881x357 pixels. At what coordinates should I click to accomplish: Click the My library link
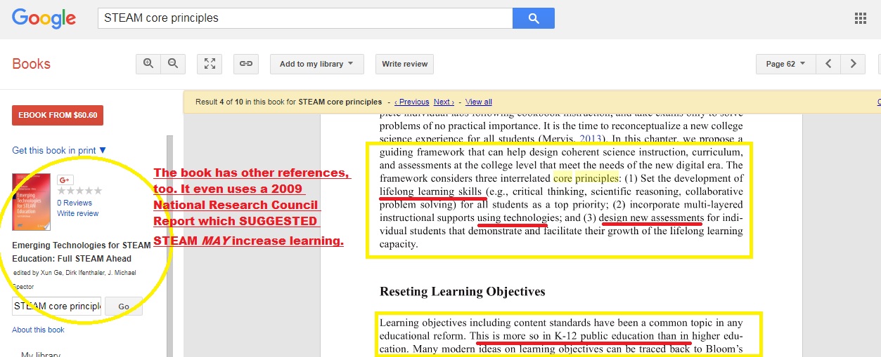[41, 354]
